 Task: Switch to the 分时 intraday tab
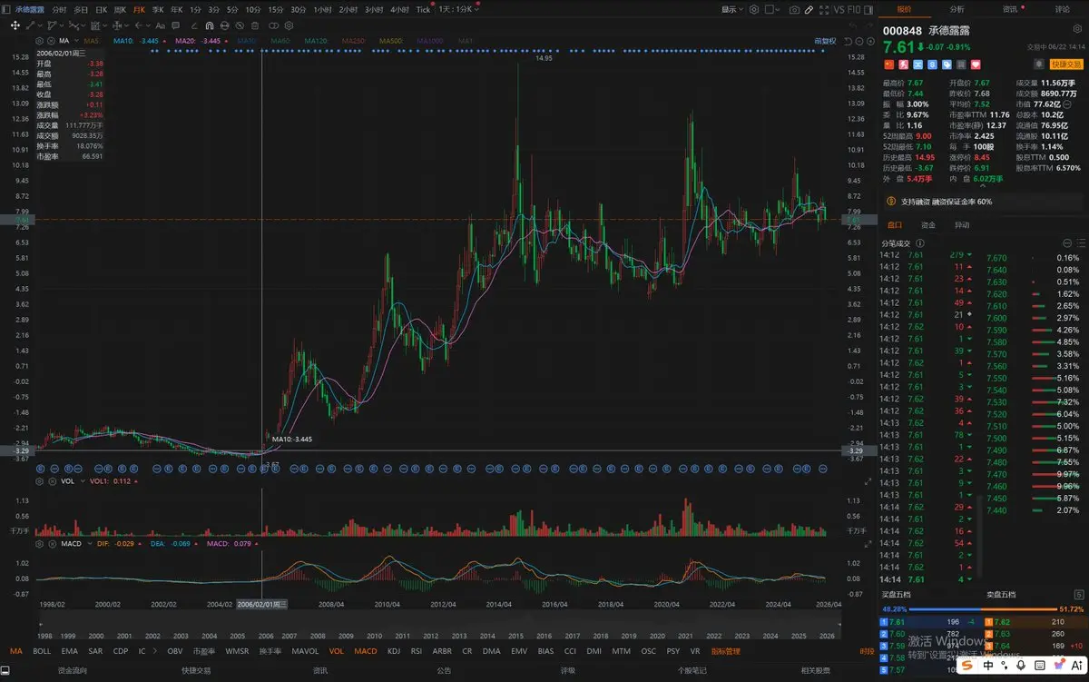59,9
